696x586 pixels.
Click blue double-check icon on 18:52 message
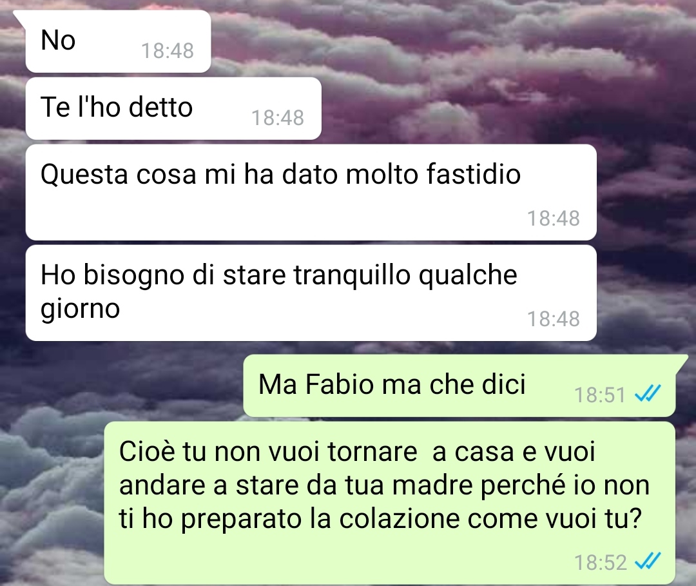[x=648, y=561]
